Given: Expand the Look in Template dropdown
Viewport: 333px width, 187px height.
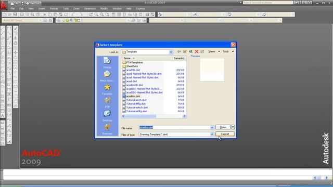Looking at the screenshot, I should point(171,52).
